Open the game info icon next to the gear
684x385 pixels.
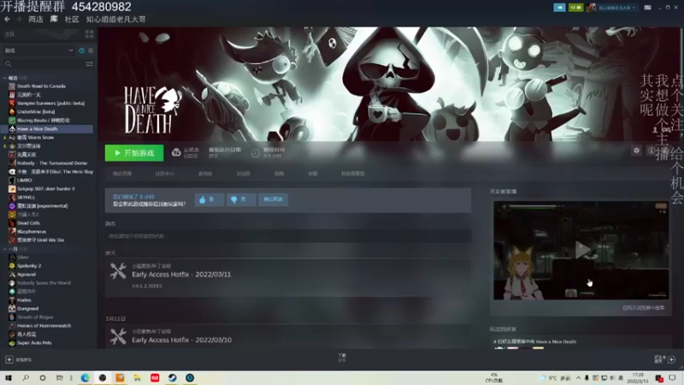pos(651,151)
